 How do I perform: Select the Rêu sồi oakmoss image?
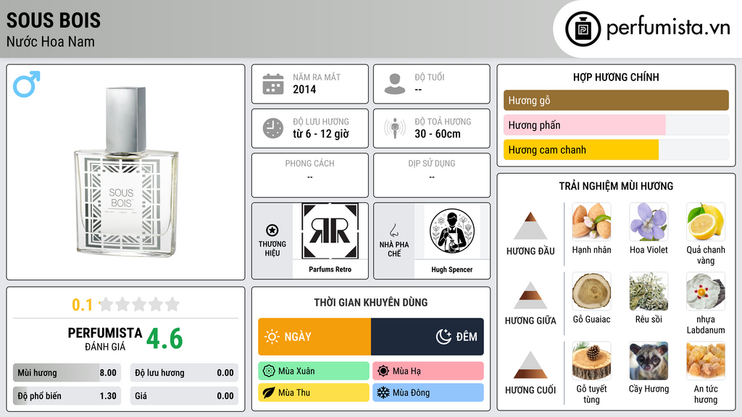[x=649, y=291]
